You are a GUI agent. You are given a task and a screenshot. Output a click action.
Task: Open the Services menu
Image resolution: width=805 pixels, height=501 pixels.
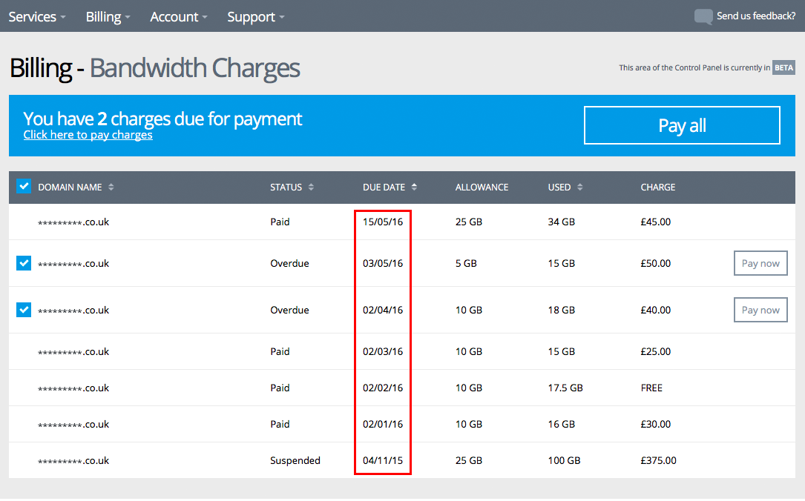(37, 16)
